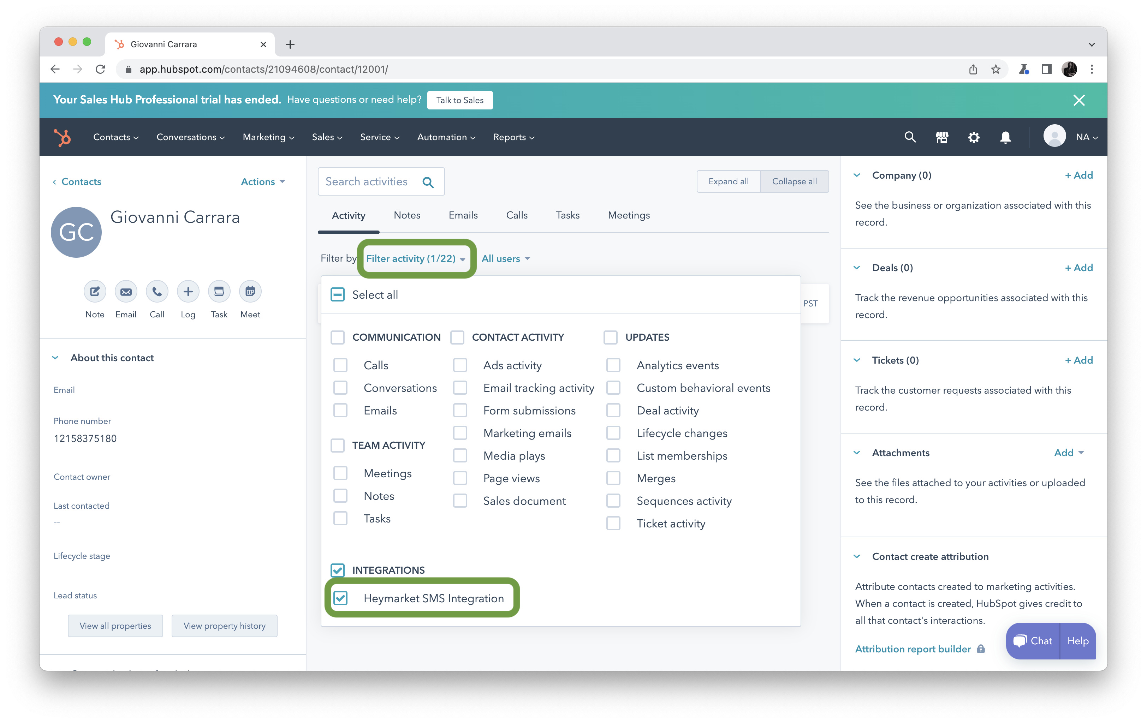Check the Page views checkbox
1147x723 pixels.
[460, 478]
